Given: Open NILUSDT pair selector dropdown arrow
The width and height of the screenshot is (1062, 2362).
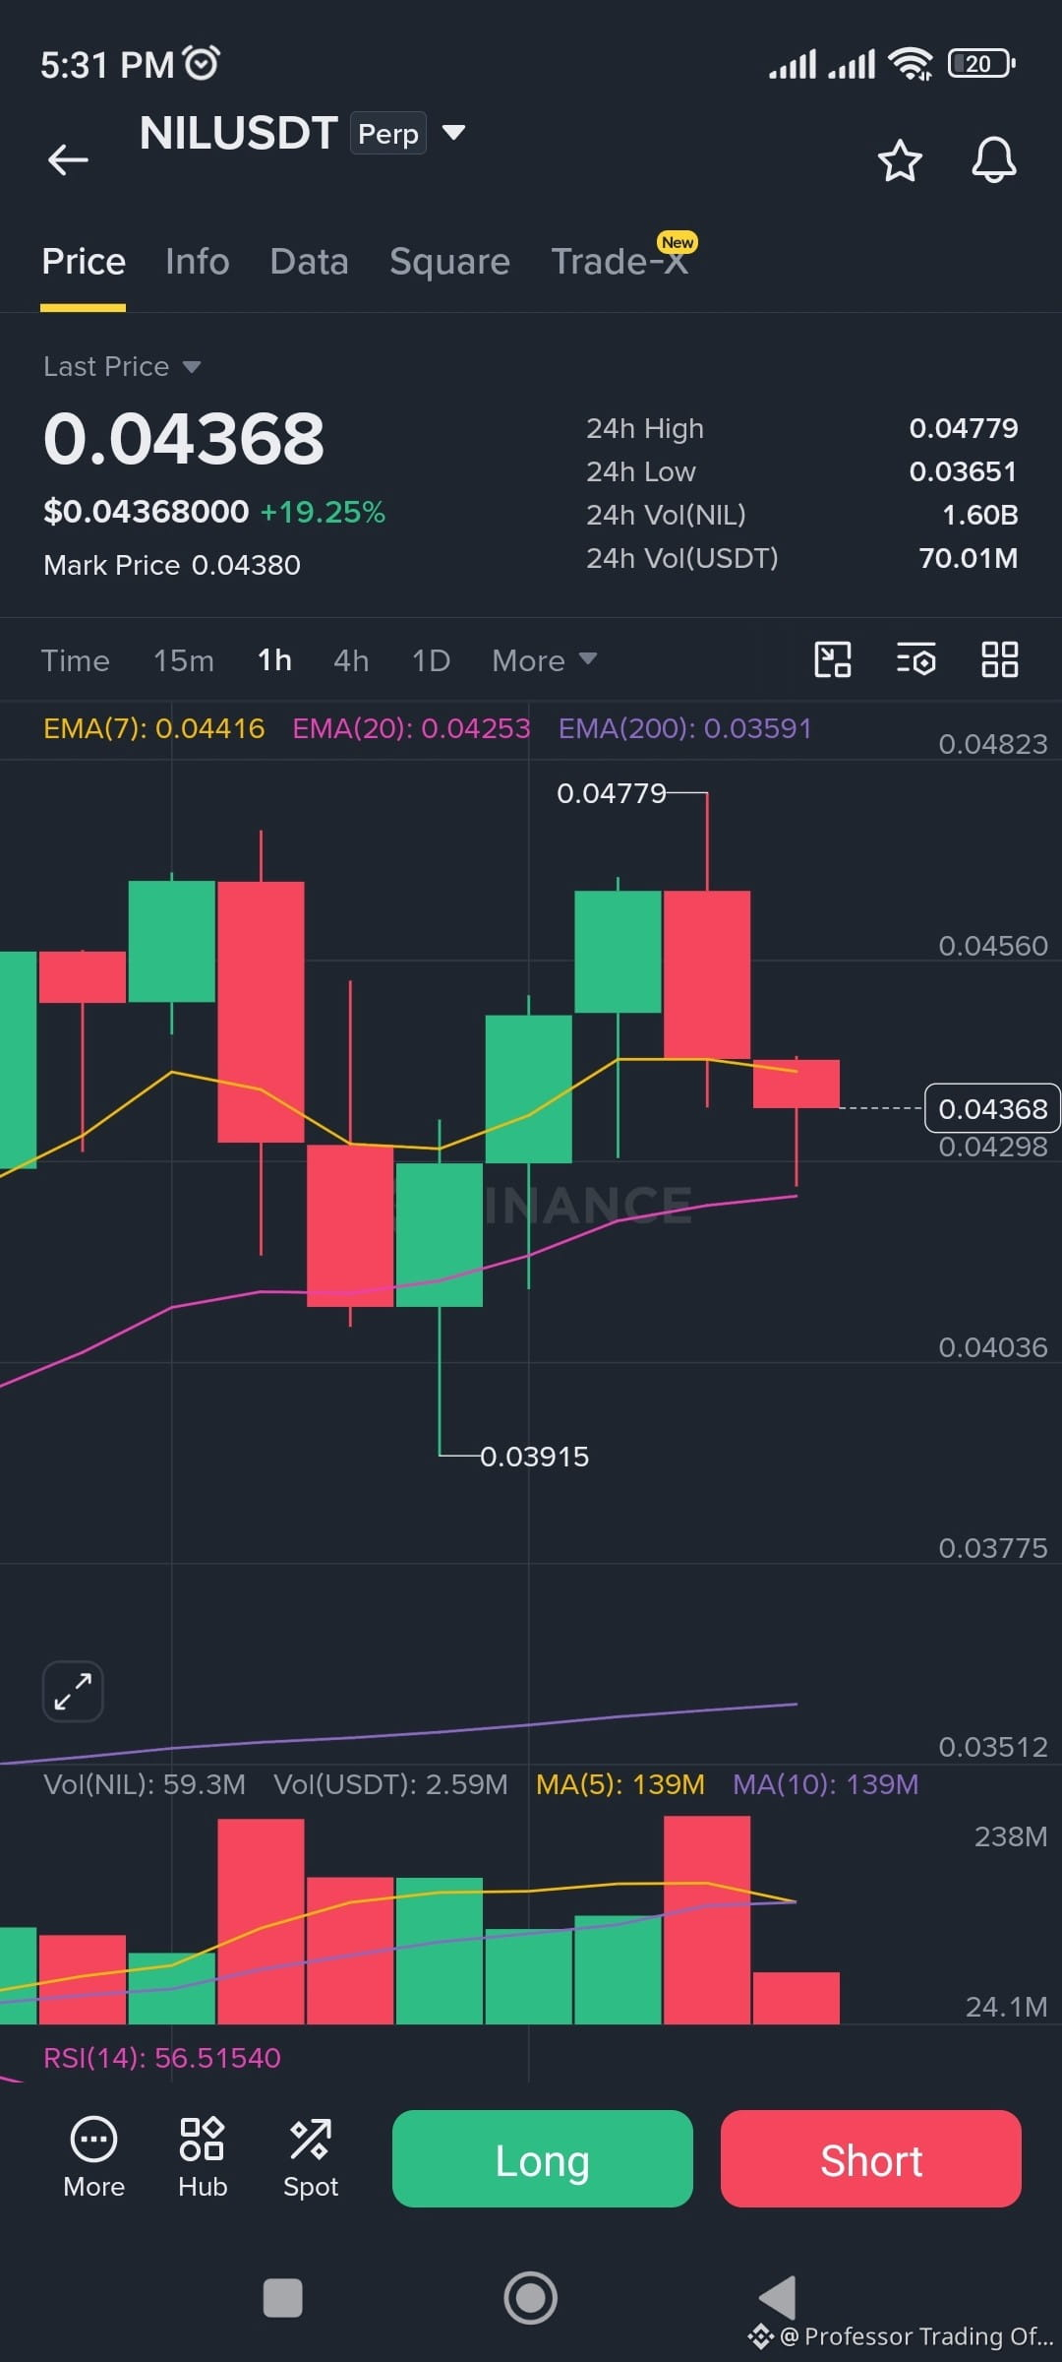Looking at the screenshot, I should tap(453, 132).
